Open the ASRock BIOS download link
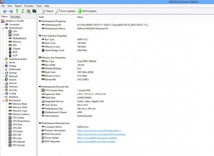The height and width of the screenshot is (156, 214). [x=101, y=134]
